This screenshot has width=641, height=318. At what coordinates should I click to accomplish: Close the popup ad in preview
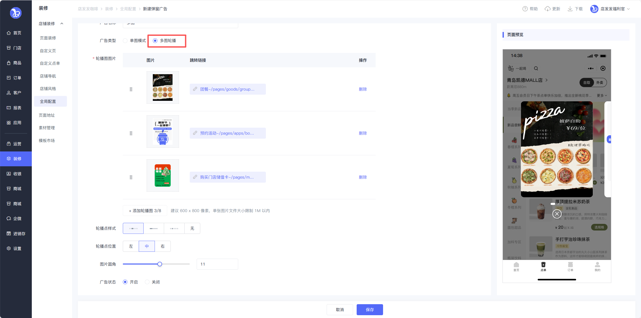point(557,214)
